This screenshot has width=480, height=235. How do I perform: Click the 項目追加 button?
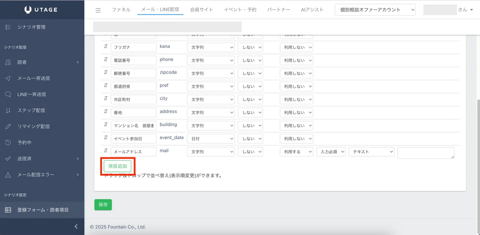[x=118, y=166]
